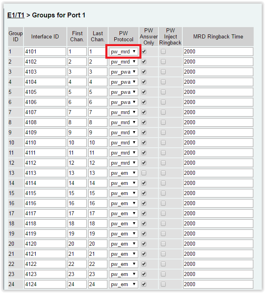This screenshot has width=265, height=293.
Task: Check PW Inject Ringback for group 12
Action: click(x=163, y=163)
